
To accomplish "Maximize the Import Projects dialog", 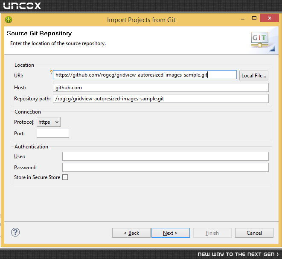I will 254,18.
